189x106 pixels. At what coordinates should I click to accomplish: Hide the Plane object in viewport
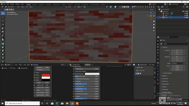(x=185, y=17)
